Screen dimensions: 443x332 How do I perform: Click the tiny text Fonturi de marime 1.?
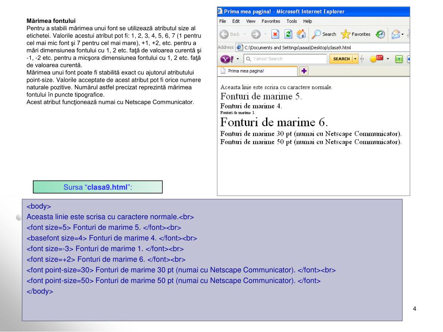(238, 113)
